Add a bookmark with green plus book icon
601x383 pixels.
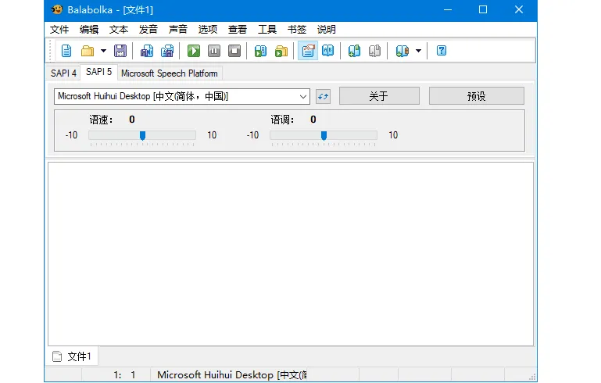click(x=354, y=51)
